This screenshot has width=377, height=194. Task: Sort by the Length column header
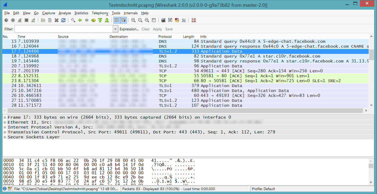(191, 37)
